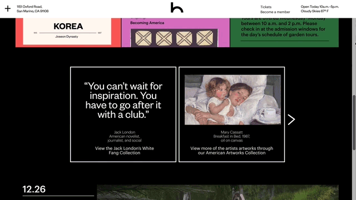This screenshot has height=200, width=356.
Task: Click the page vertical scrollbar thumb
Action: tap(354, 122)
